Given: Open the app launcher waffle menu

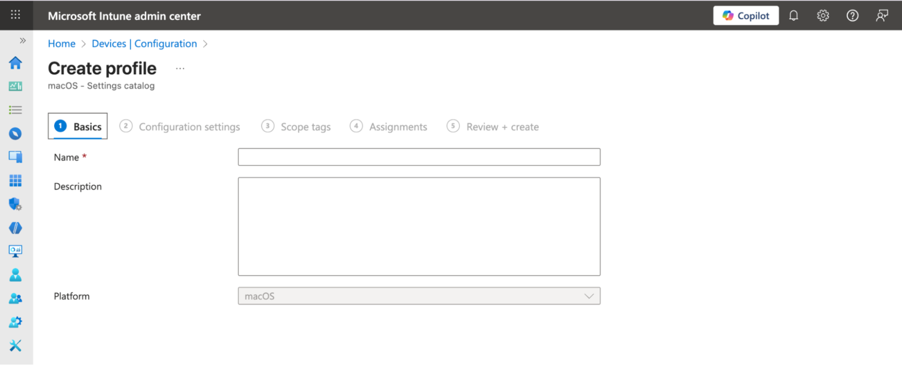Looking at the screenshot, I should pos(16,15).
